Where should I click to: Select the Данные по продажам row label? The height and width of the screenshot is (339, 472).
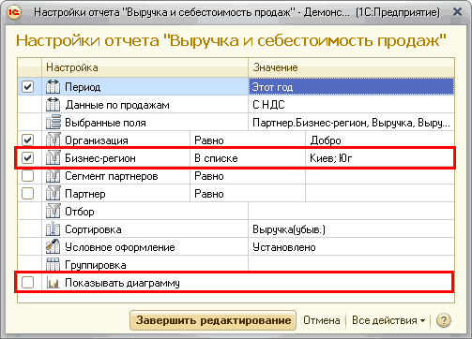(117, 105)
